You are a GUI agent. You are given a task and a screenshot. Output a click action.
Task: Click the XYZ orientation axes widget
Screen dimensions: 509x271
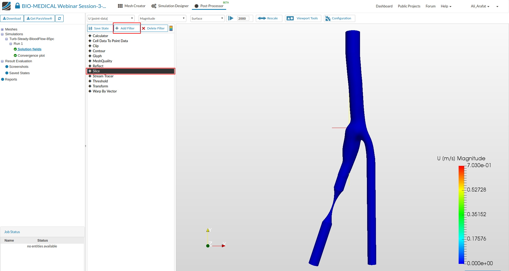pos(216,238)
